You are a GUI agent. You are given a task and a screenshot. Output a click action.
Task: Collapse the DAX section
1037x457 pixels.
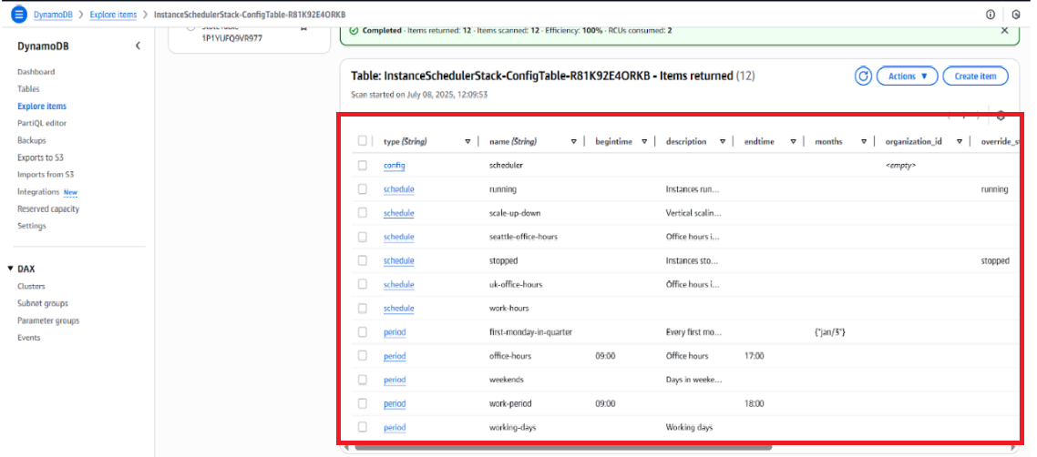[11, 269]
